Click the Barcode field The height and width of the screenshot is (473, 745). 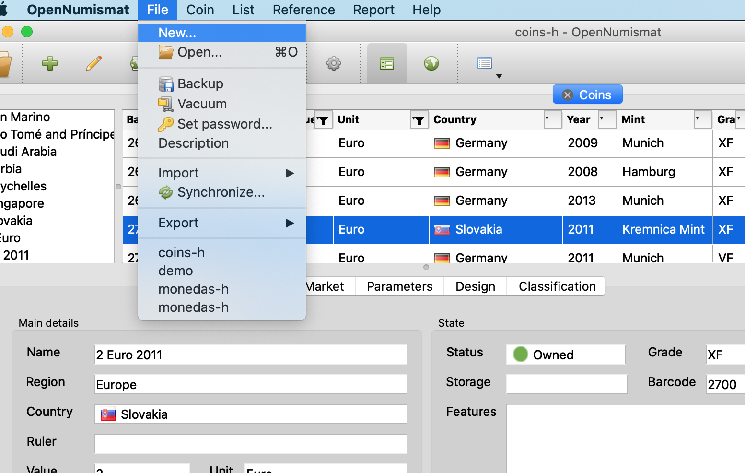(725, 384)
